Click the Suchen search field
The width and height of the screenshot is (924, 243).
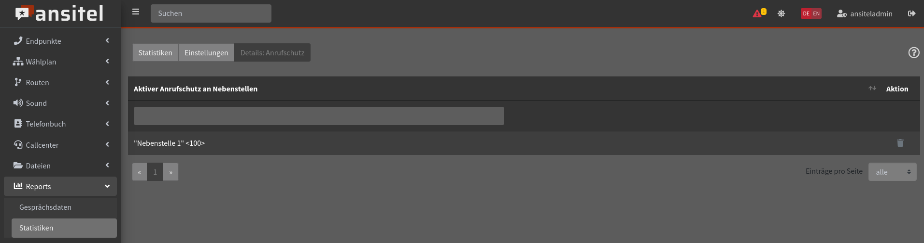click(x=211, y=13)
